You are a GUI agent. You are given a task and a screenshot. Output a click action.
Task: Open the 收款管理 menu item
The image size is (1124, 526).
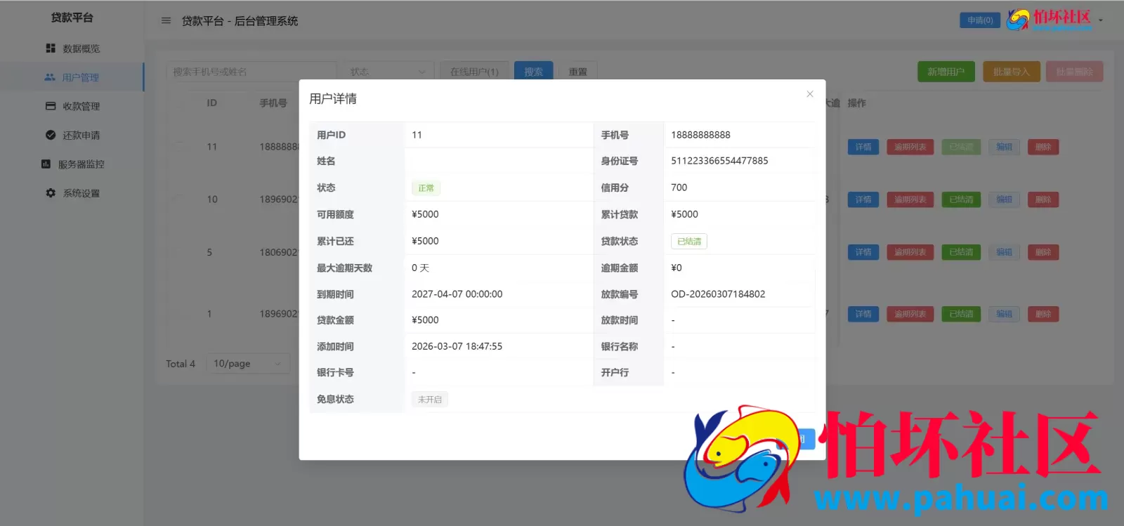72,106
